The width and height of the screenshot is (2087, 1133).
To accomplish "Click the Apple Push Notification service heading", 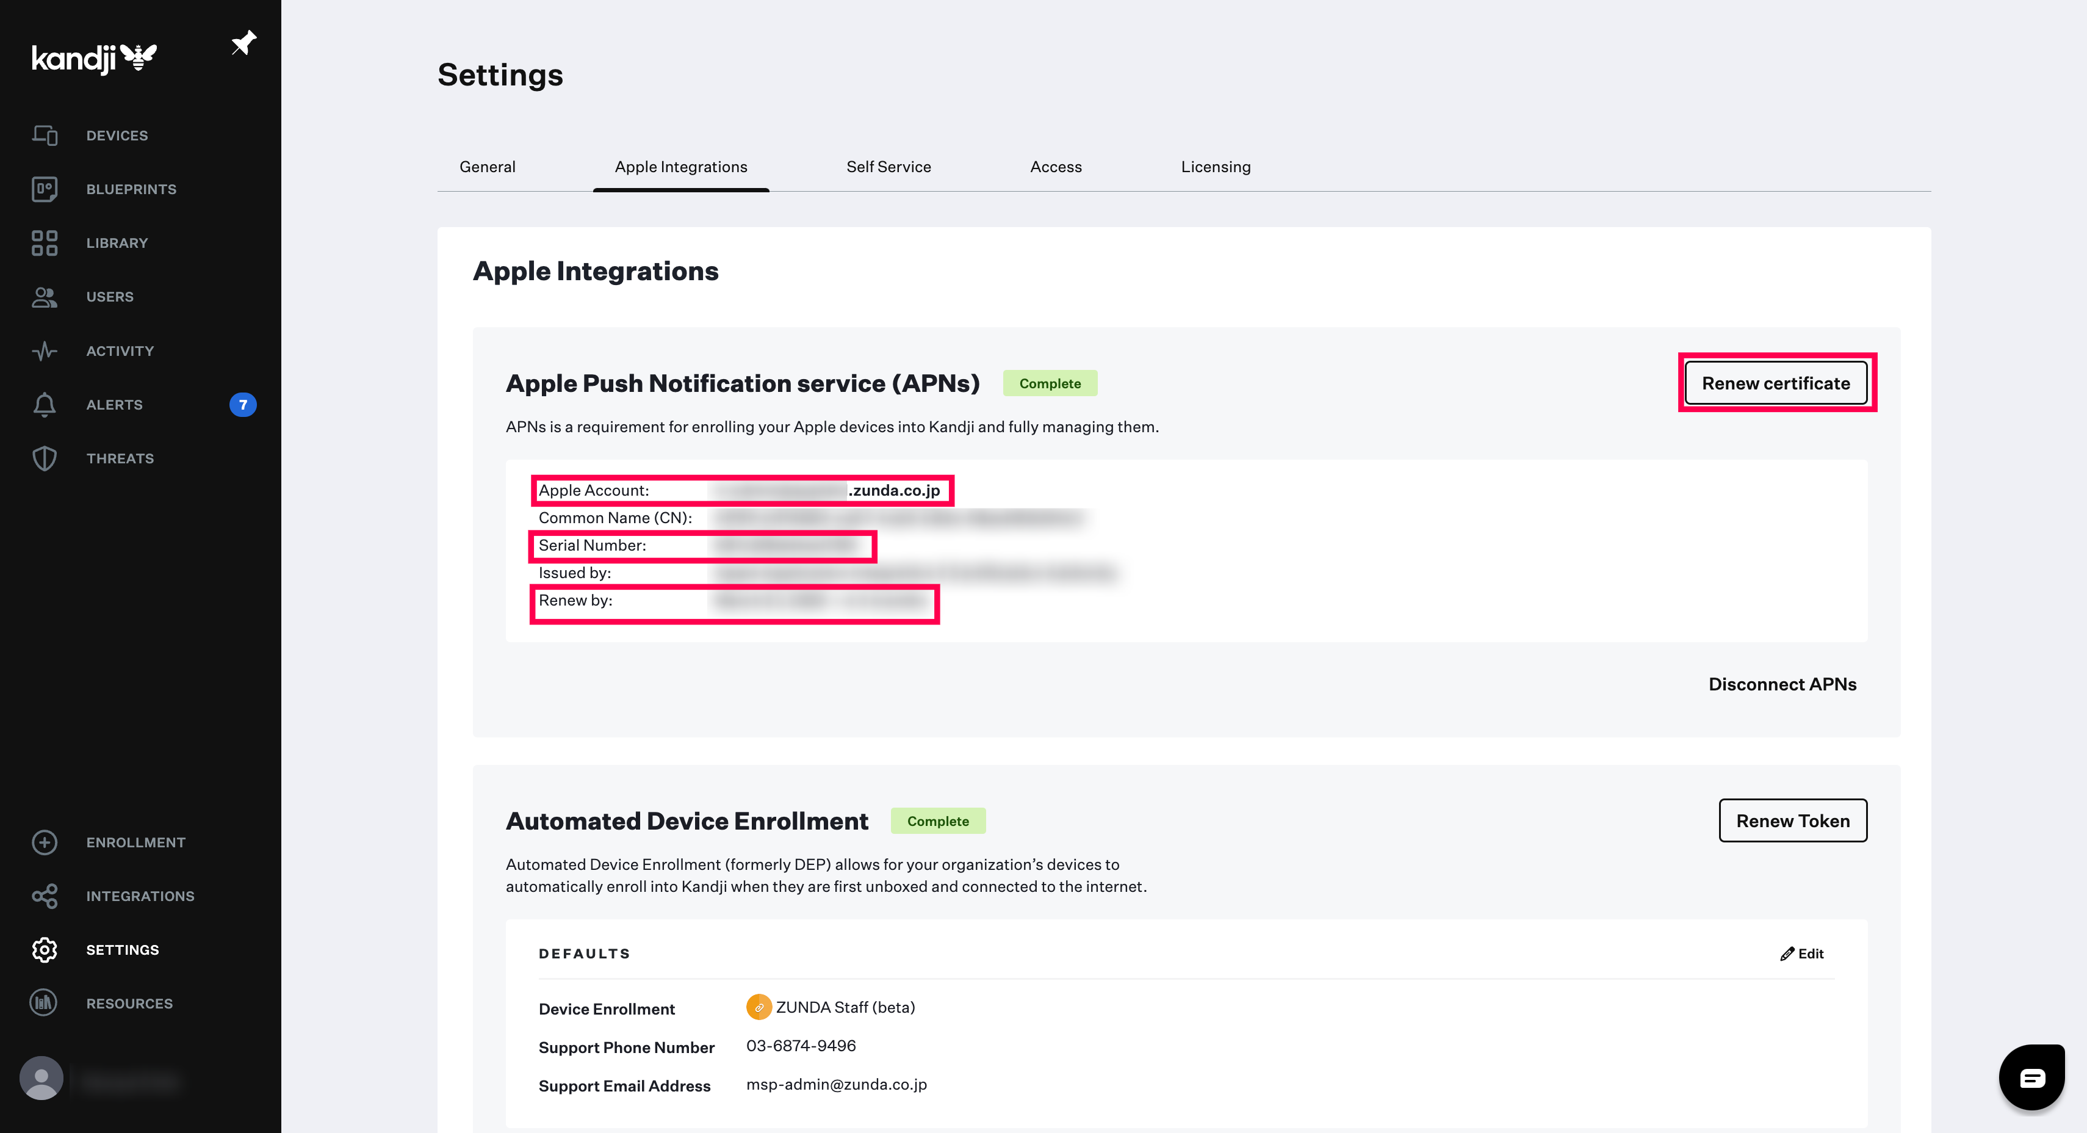I will 743,383.
